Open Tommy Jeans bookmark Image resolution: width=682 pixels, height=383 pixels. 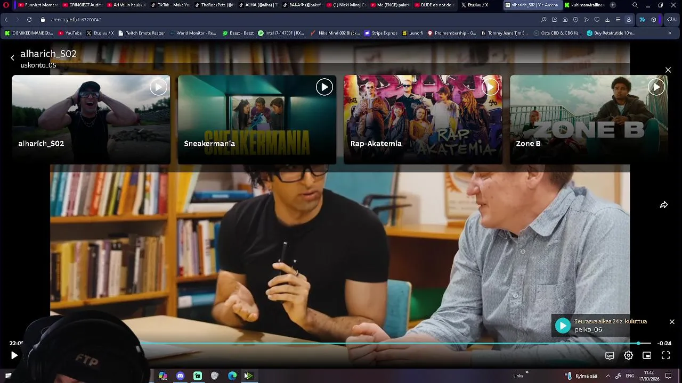pyautogui.click(x=504, y=33)
